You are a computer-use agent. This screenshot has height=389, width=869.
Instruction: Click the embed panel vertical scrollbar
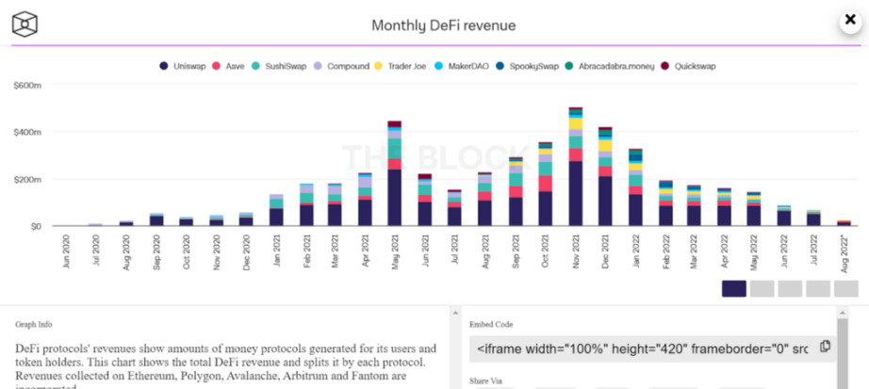pos(842,349)
